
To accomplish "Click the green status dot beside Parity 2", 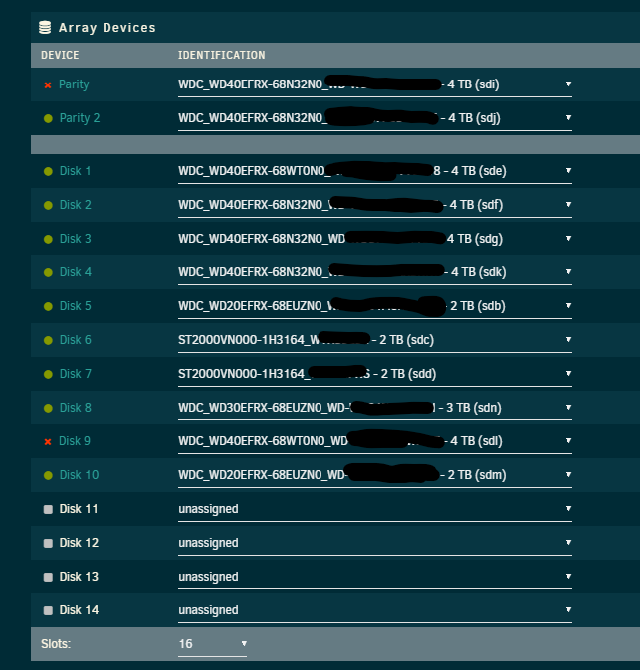I will 48,118.
